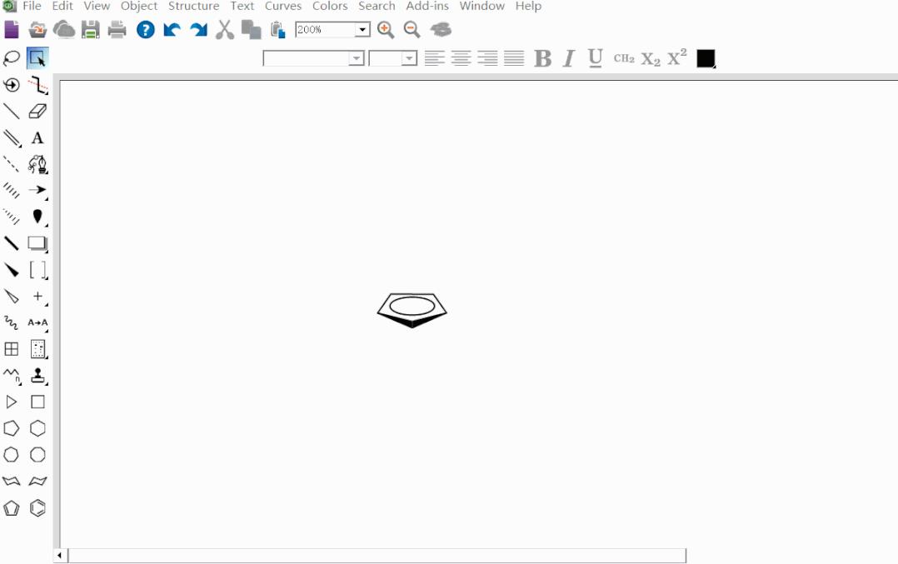Select the Eraser tool
The height and width of the screenshot is (564, 898).
pos(39,111)
